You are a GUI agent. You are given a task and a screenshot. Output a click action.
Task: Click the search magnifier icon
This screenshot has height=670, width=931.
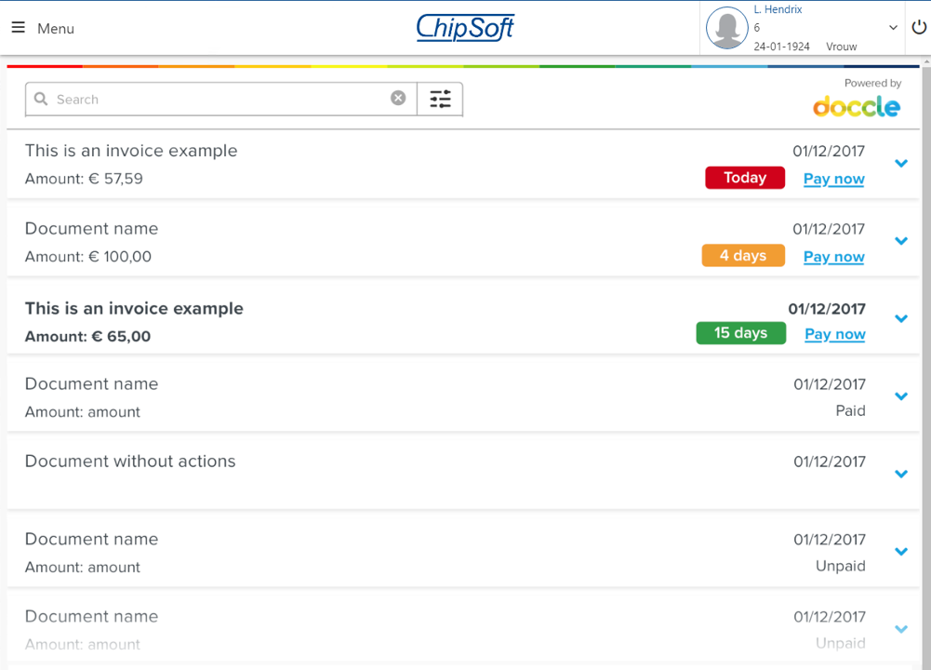click(41, 99)
